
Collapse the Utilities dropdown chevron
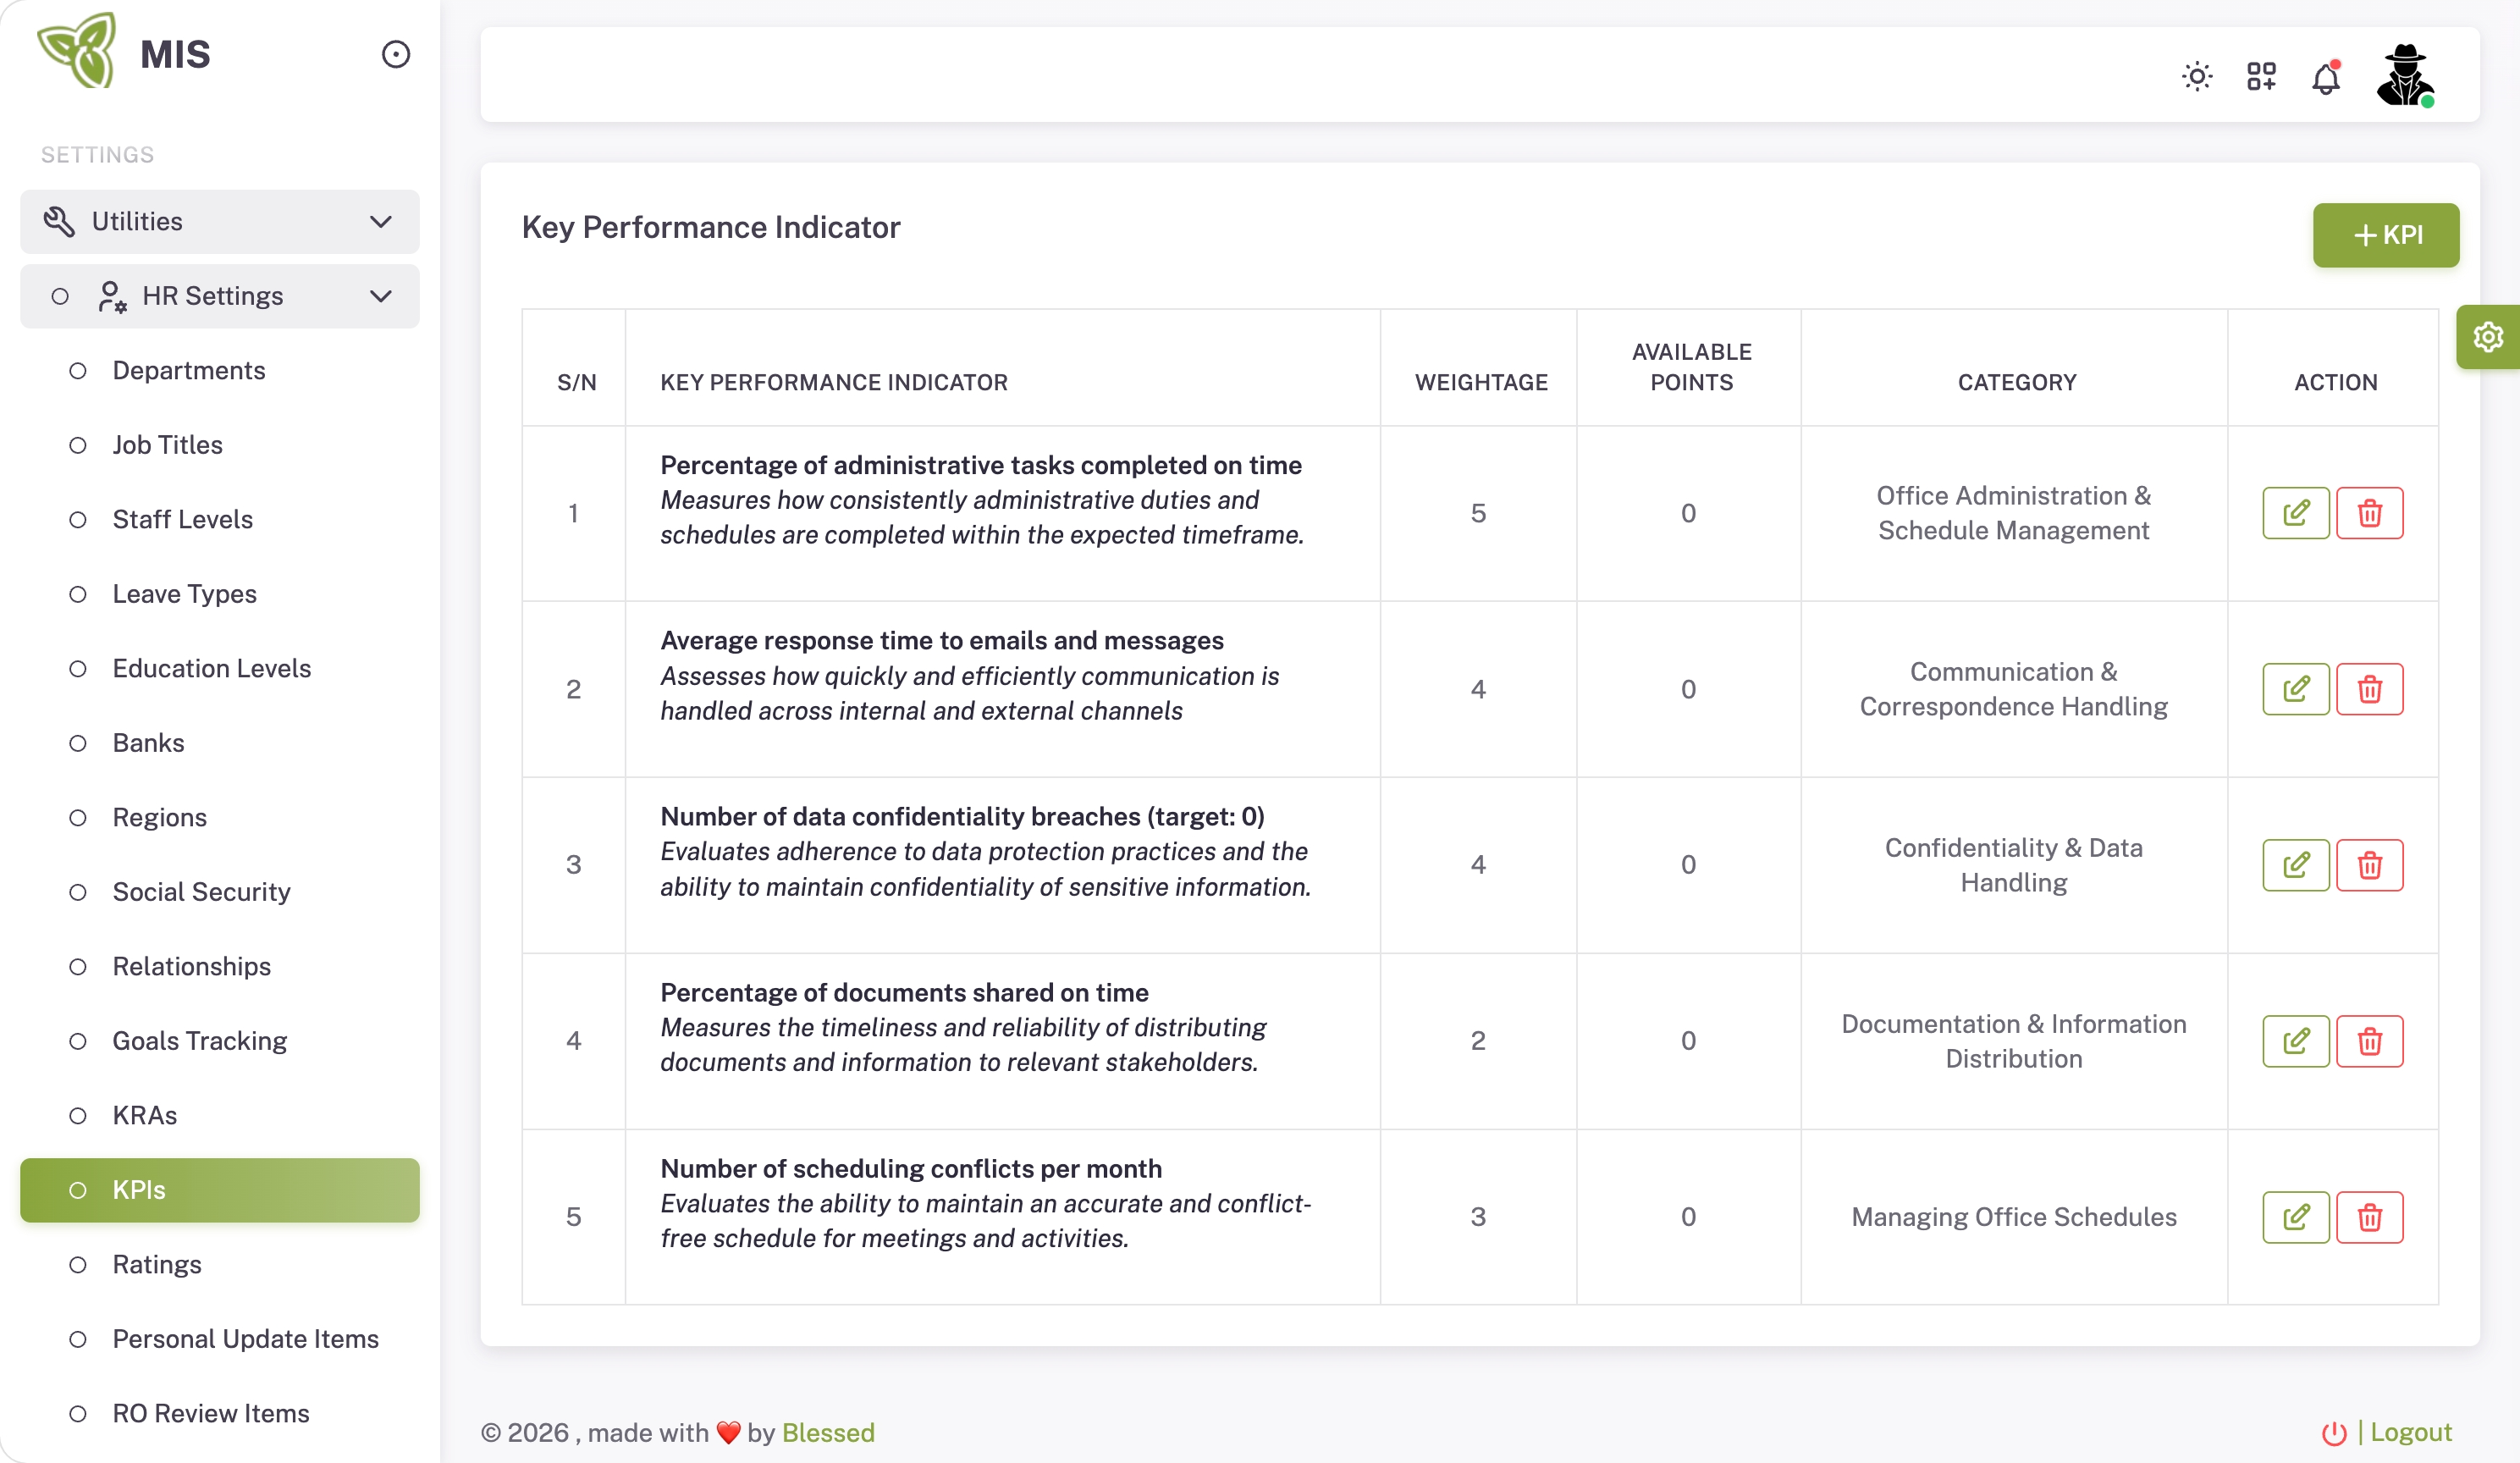pos(380,221)
